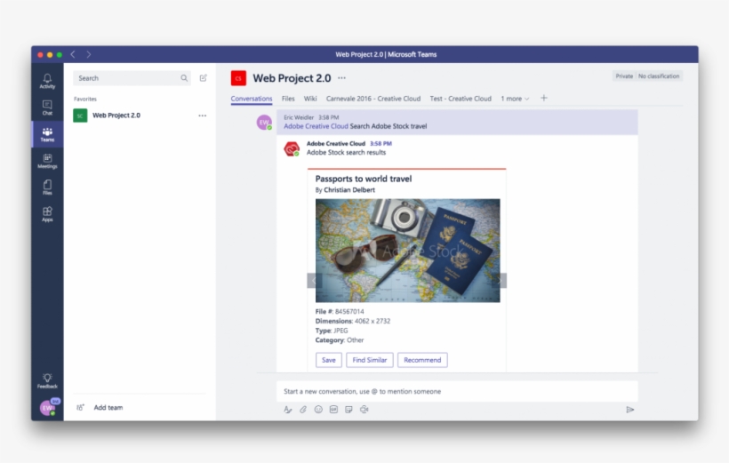
Task: Open the Apps store icon
Action: click(x=47, y=213)
